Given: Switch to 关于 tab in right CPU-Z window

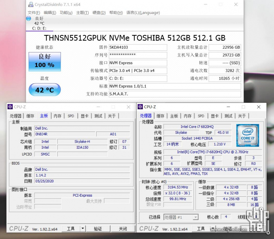Looking at the screenshot, I should click(242, 116).
